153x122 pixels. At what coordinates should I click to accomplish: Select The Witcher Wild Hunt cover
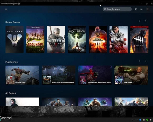pos(56,40)
